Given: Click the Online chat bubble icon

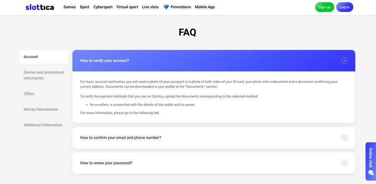Looking at the screenshot, I should coord(371,172).
